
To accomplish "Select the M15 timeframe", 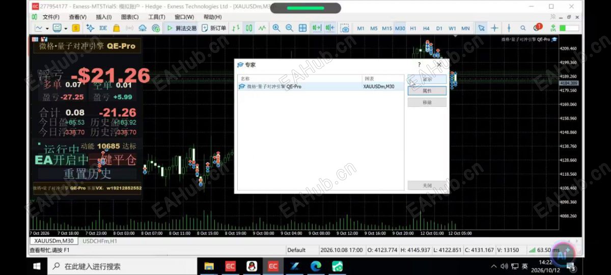I will click(387, 29).
